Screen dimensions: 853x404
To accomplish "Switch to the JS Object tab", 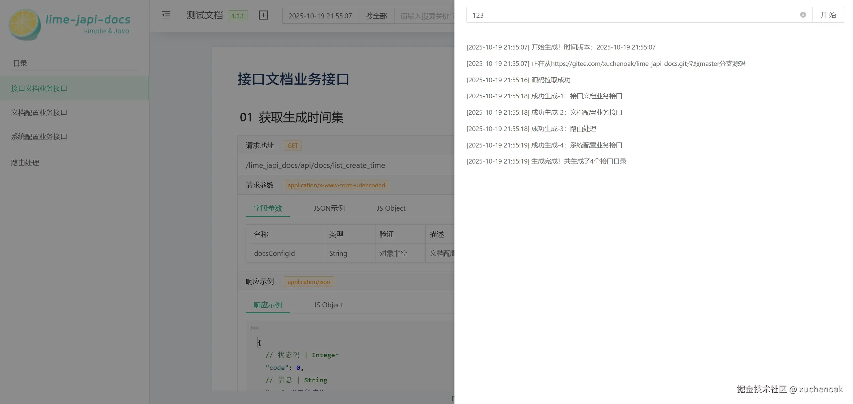I will point(391,208).
